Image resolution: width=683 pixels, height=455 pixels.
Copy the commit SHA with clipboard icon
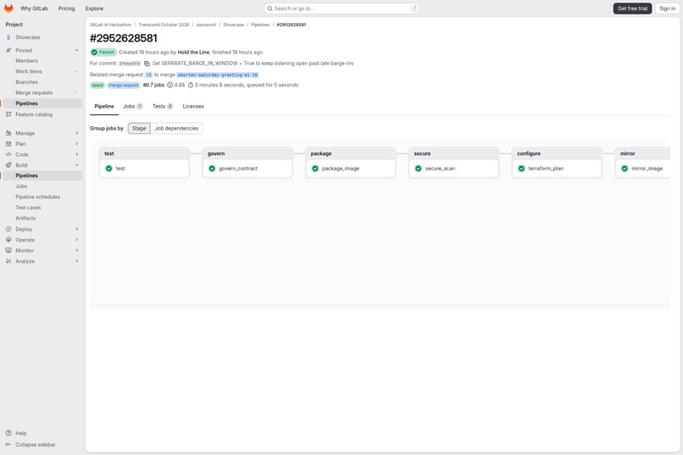coord(147,64)
